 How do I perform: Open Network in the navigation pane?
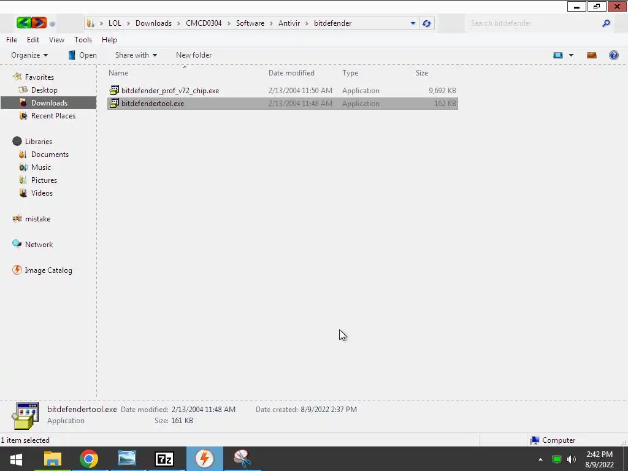click(x=39, y=244)
